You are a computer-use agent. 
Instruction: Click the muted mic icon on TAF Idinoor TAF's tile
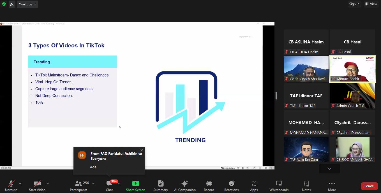coord(287,106)
